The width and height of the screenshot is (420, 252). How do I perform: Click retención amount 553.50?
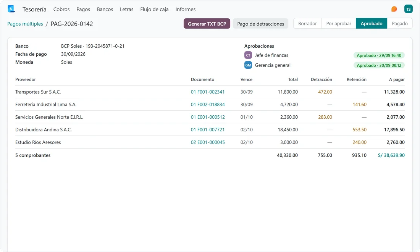point(359,129)
